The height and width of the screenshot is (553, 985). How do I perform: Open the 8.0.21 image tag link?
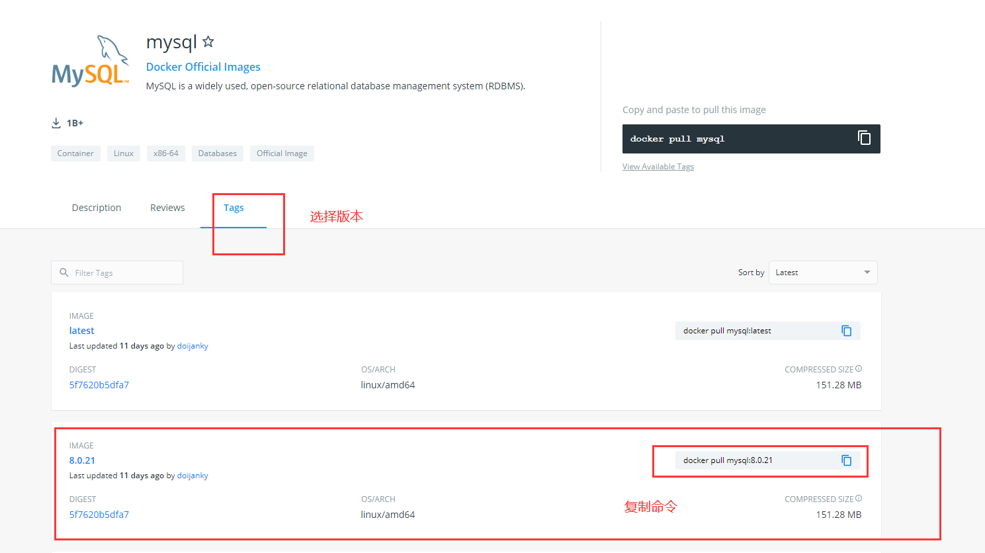(82, 460)
